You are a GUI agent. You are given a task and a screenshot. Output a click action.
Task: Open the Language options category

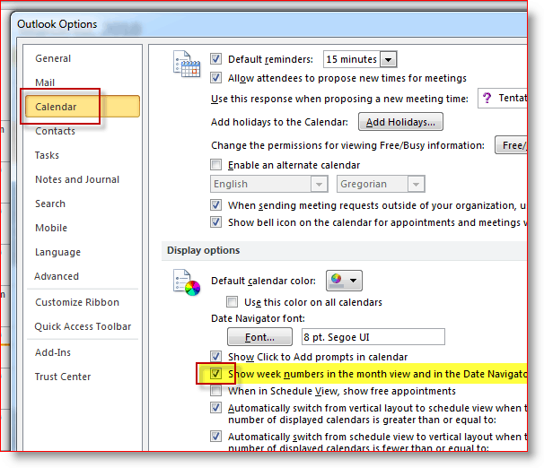tap(57, 252)
